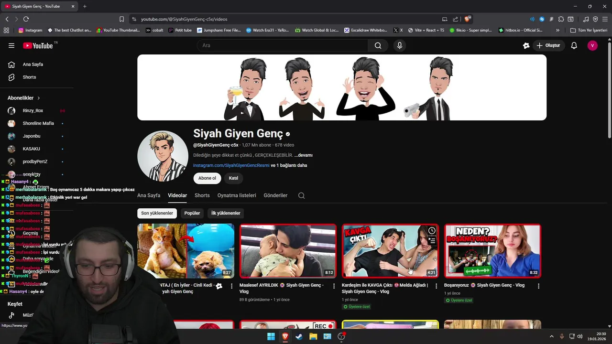Open the Excalidraw Whiteboard bookmark
Viewport: 612px width, 344px height.
pos(366,30)
